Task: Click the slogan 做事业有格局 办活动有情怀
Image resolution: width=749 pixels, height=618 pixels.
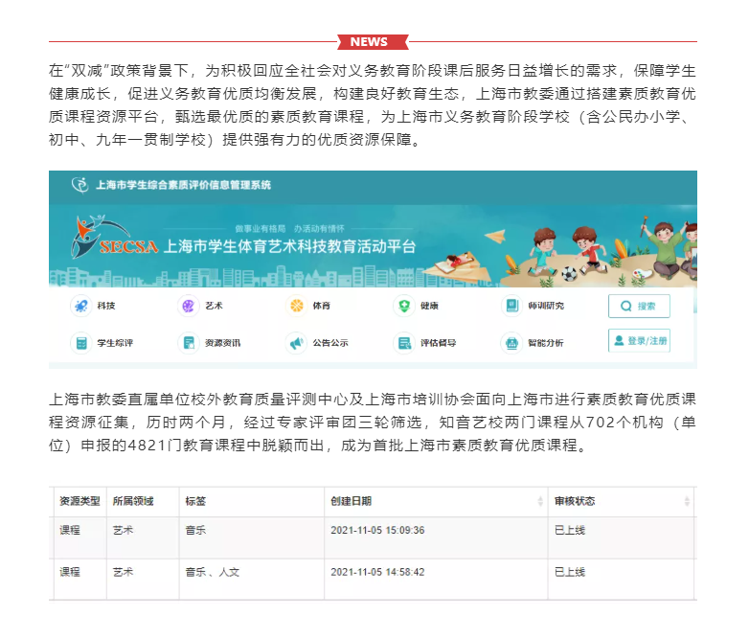Action: [289, 228]
